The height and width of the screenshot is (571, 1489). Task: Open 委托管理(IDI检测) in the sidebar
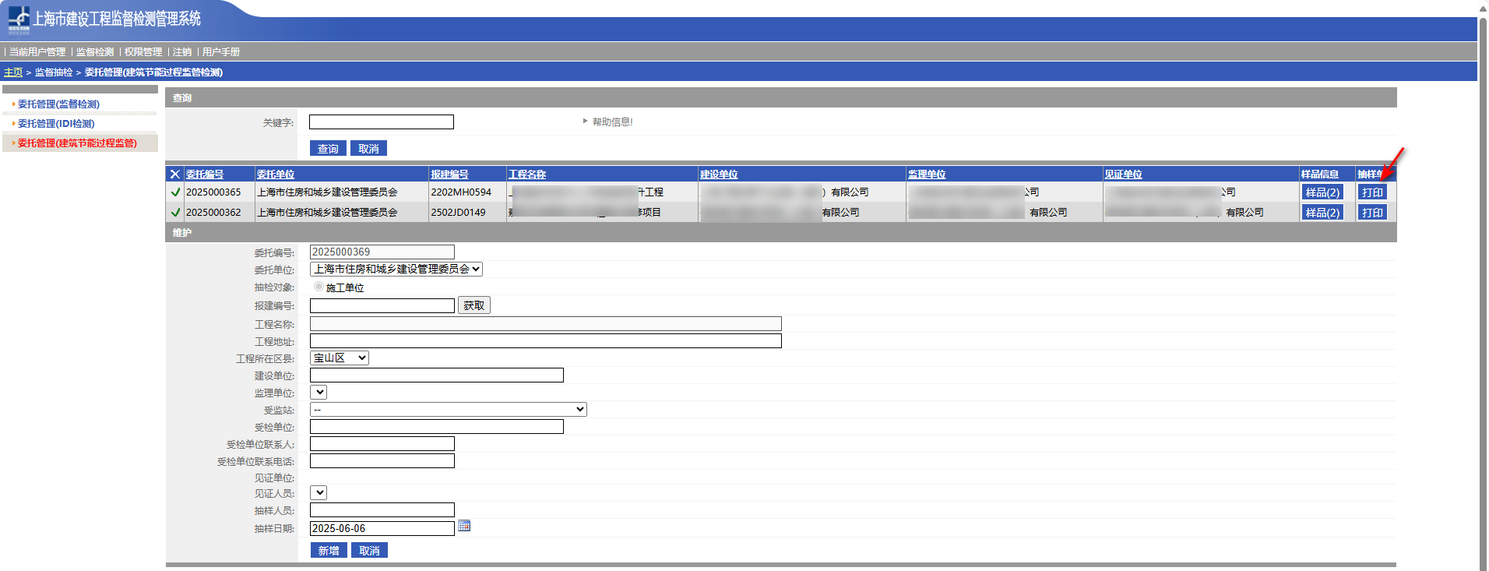pos(56,124)
